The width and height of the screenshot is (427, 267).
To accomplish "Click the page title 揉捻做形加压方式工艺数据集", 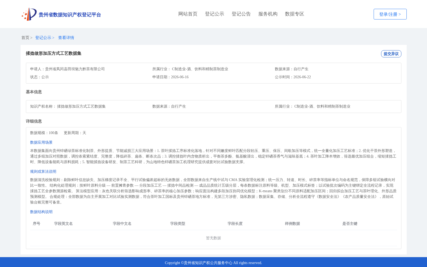I will [54, 53].
